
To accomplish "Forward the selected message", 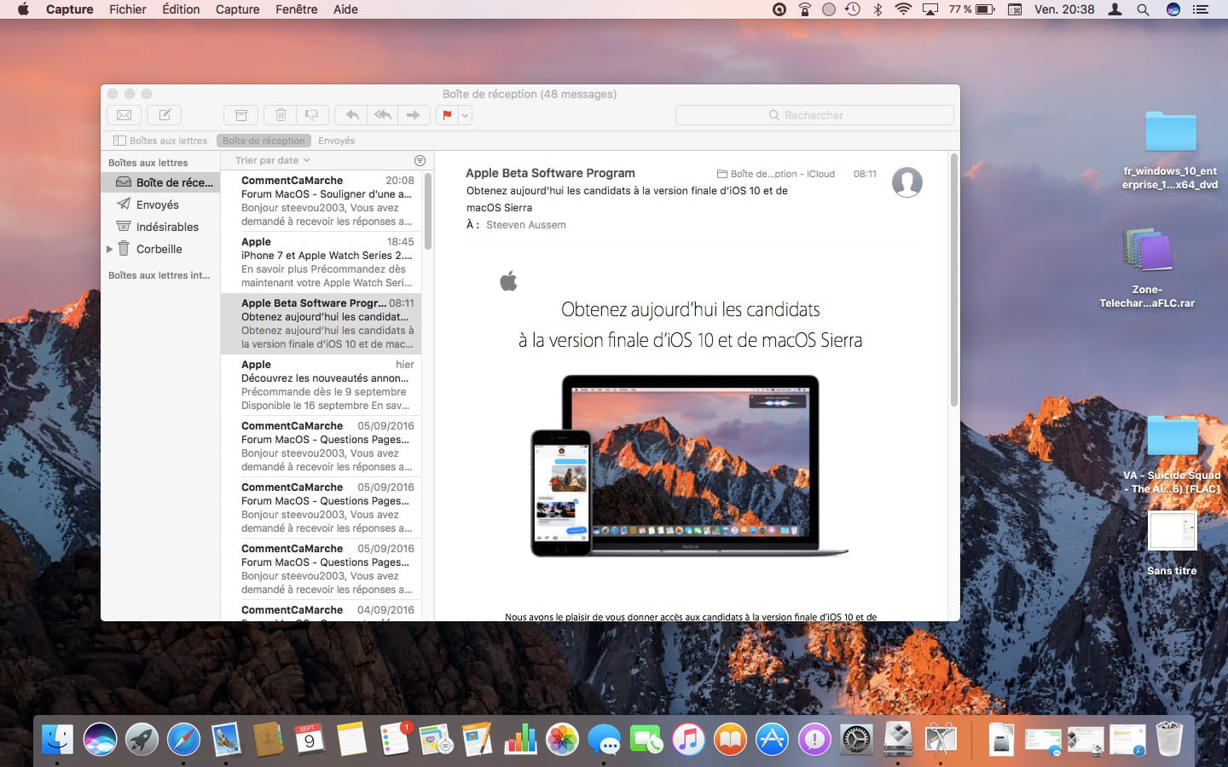I will 414,115.
